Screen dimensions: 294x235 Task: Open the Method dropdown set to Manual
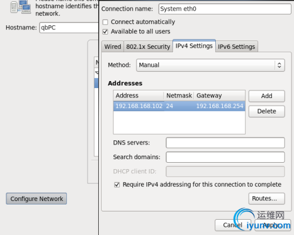pyautogui.click(x=211, y=65)
